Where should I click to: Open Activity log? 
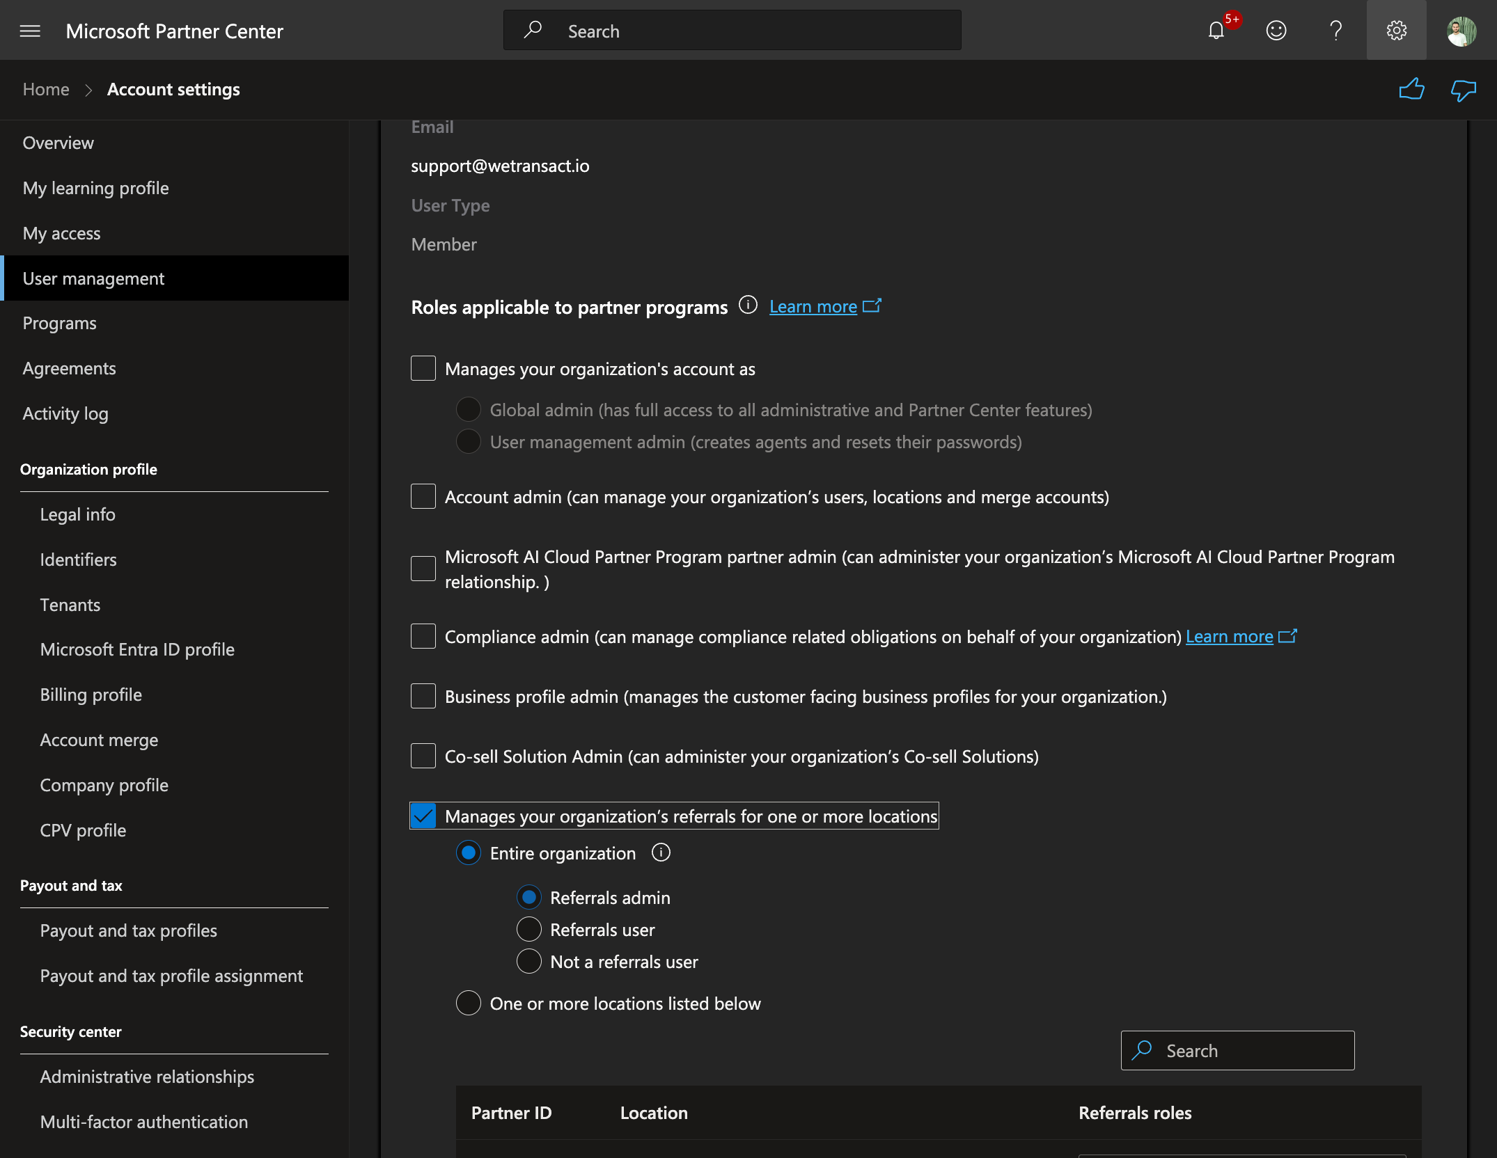(x=174, y=413)
